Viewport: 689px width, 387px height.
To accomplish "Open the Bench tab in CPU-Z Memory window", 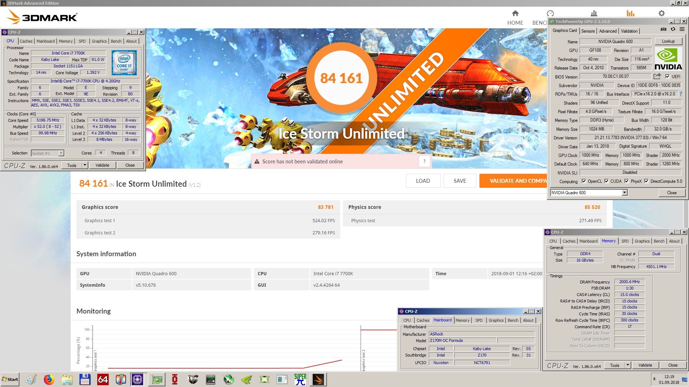I will (659, 241).
